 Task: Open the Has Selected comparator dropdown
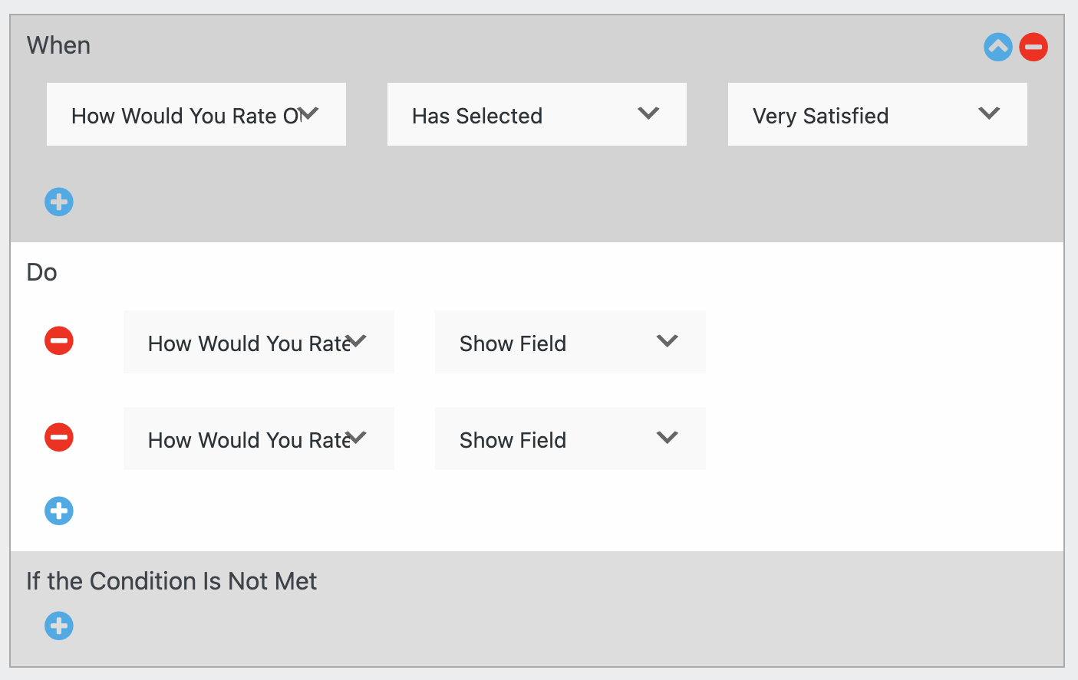pyautogui.click(x=536, y=114)
